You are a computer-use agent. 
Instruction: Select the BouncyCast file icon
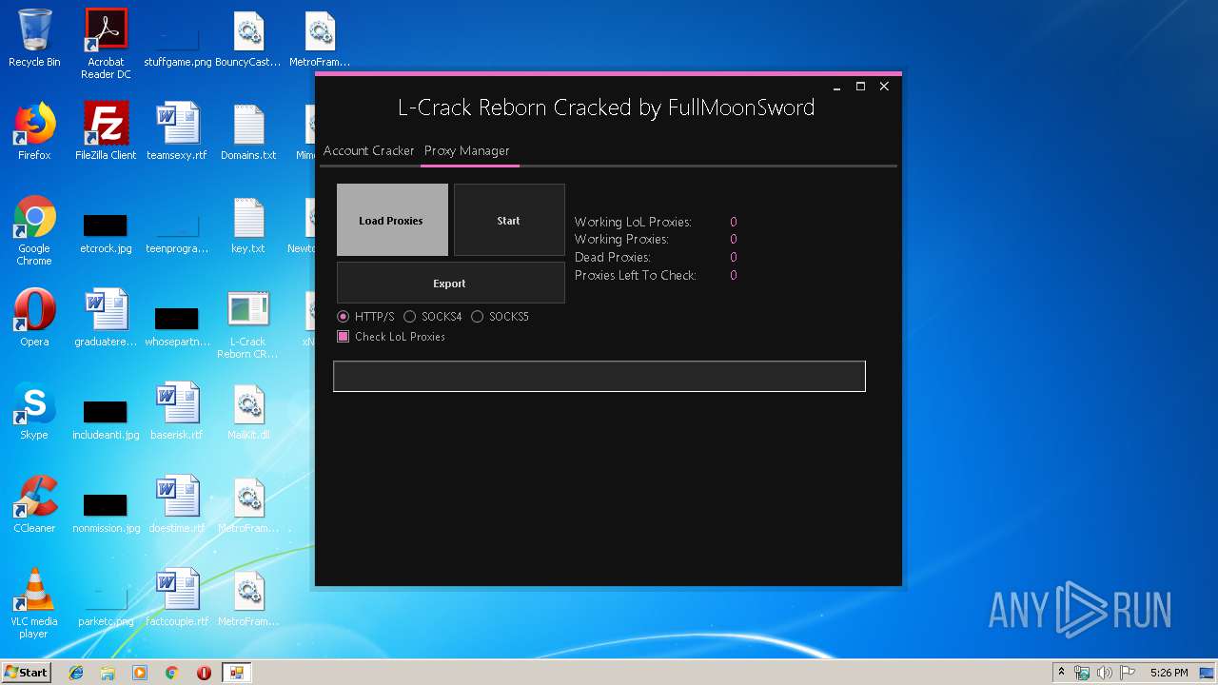(x=248, y=39)
